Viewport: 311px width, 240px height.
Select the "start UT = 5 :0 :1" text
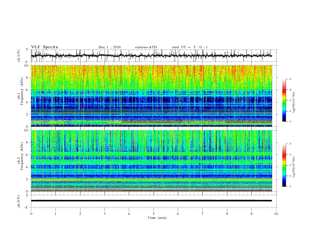coord(190,47)
